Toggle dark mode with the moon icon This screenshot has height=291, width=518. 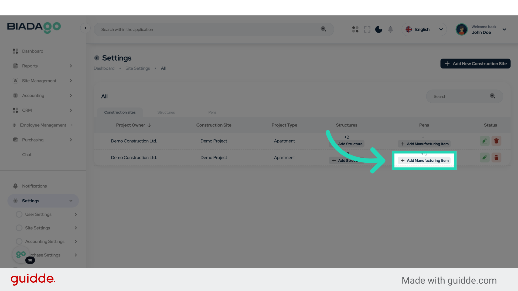(379, 29)
